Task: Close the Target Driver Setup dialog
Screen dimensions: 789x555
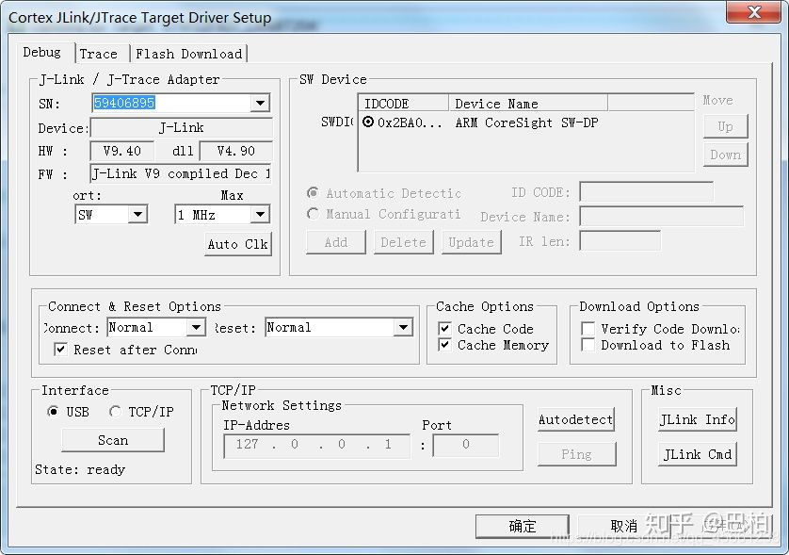Action: tap(754, 12)
